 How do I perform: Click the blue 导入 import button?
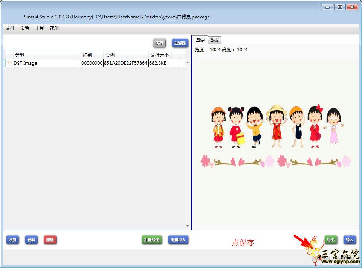click(x=350, y=240)
